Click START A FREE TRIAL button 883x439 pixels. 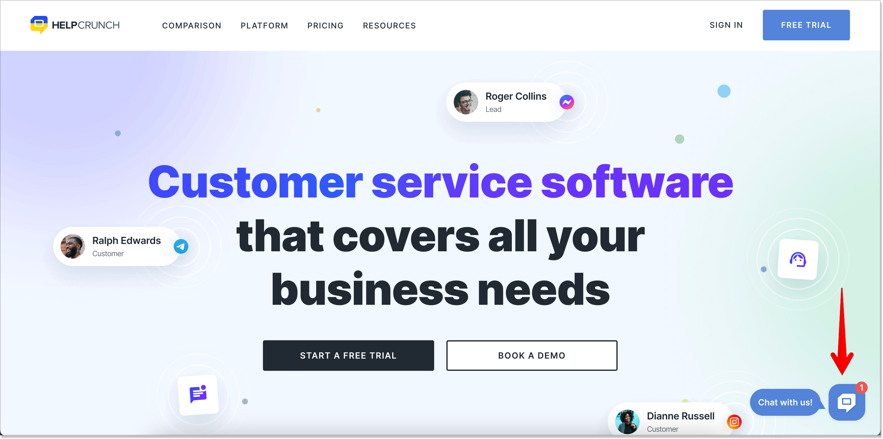[x=349, y=355]
